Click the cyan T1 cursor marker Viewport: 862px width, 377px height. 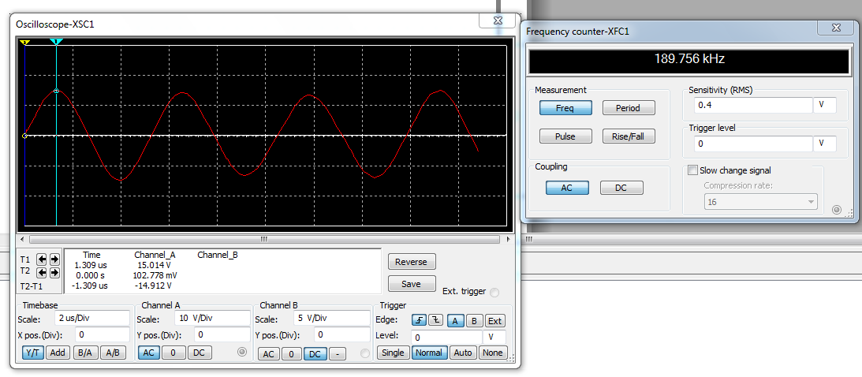pyautogui.click(x=56, y=42)
